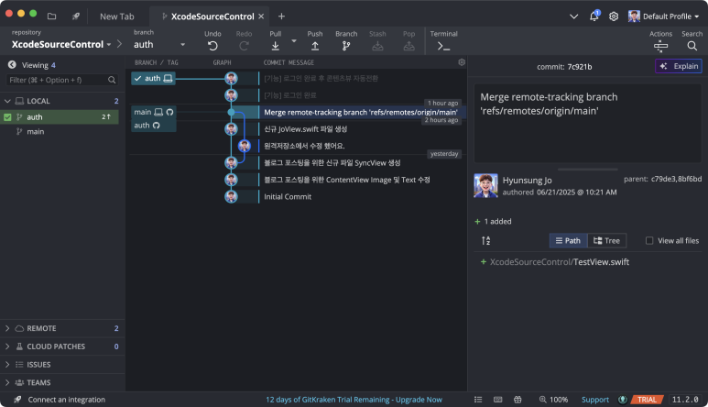Click Connect an integration
Viewport: 708px width, 407px height.
[66, 400]
